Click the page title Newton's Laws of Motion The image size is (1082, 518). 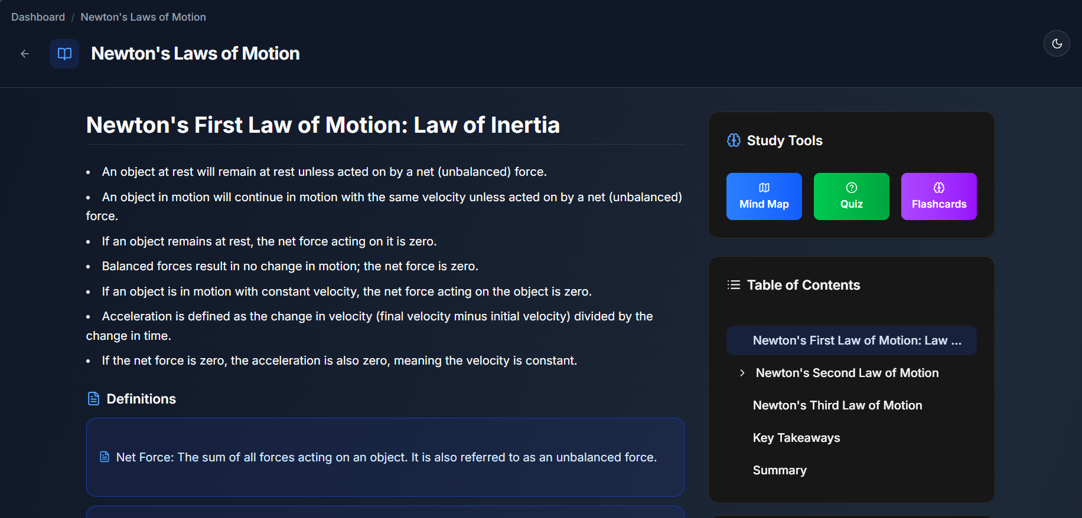click(195, 54)
